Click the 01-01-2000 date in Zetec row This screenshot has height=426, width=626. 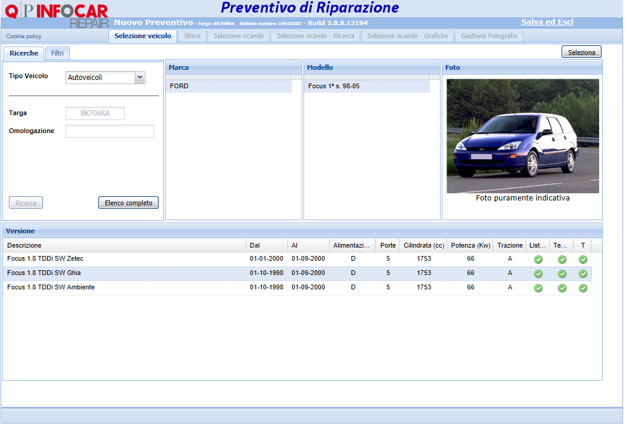click(266, 258)
